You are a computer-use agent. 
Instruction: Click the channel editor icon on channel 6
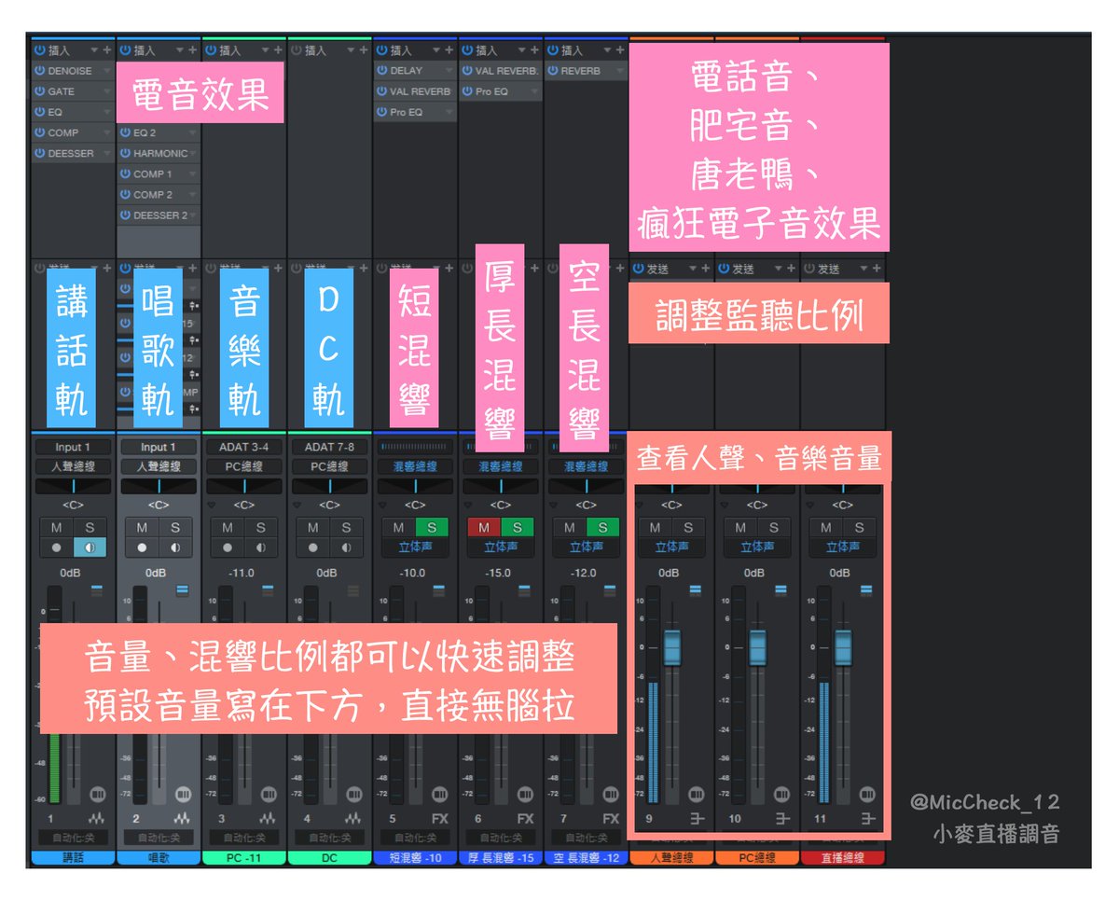click(x=526, y=794)
